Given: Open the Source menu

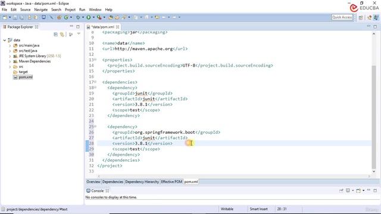Looking at the screenshot, I should pyautogui.click(x=25, y=10).
